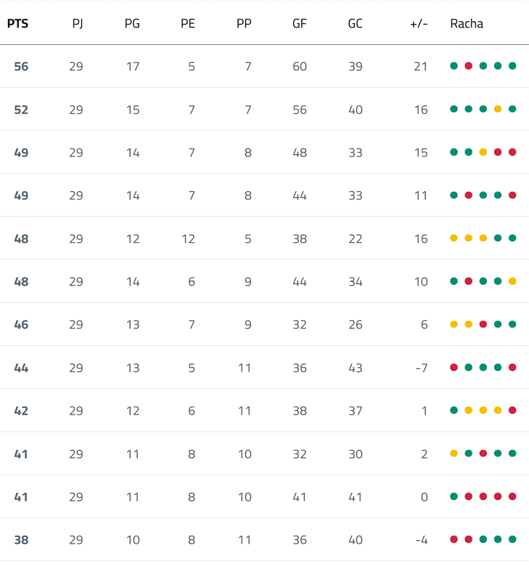Click the GC column header
The height and width of the screenshot is (582, 529).
(355, 23)
